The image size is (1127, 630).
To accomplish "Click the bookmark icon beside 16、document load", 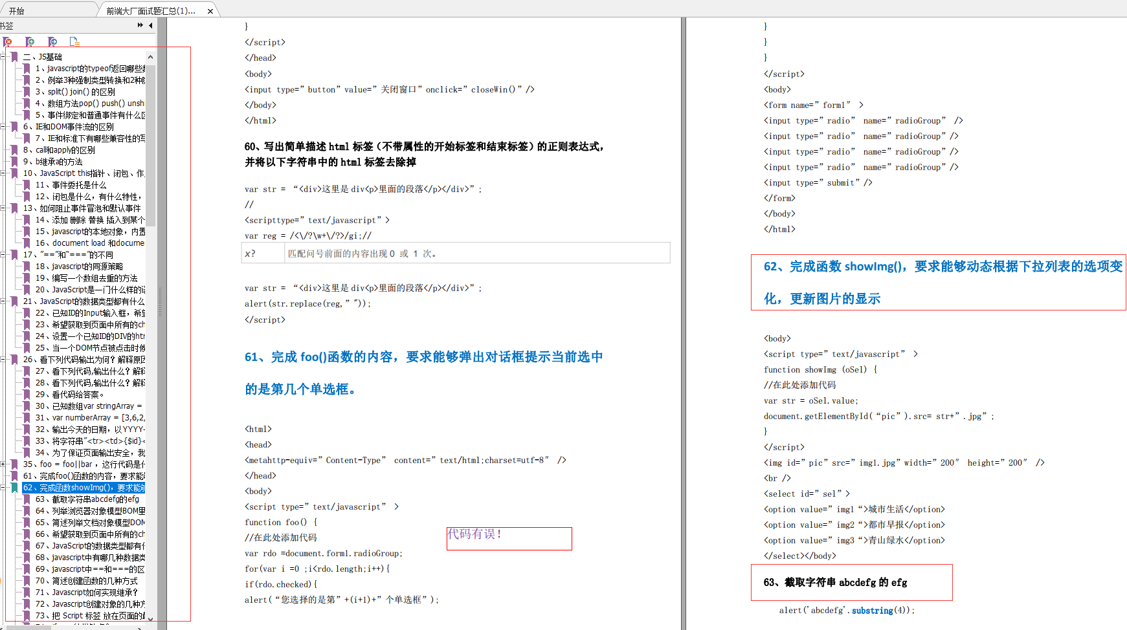I will (x=27, y=243).
